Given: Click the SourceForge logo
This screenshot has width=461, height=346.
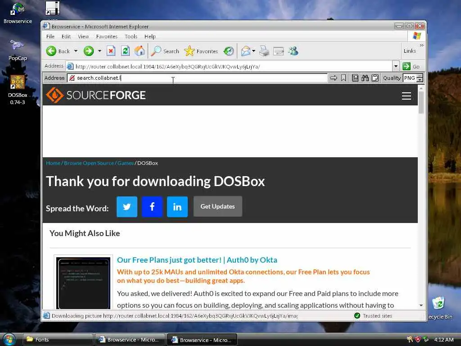Looking at the screenshot, I should pos(96,95).
